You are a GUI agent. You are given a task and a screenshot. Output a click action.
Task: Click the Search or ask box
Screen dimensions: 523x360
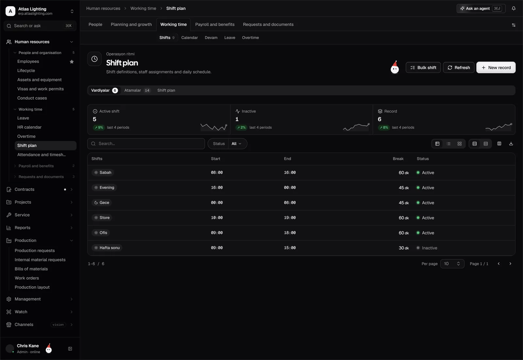click(40, 26)
